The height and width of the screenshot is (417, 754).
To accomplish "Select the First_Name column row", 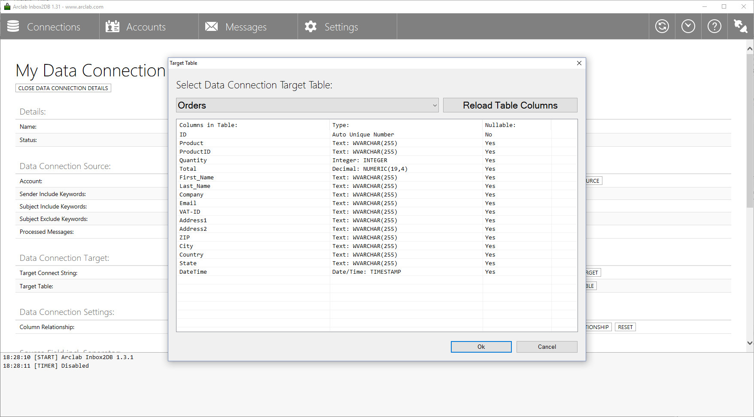I will 377,177.
